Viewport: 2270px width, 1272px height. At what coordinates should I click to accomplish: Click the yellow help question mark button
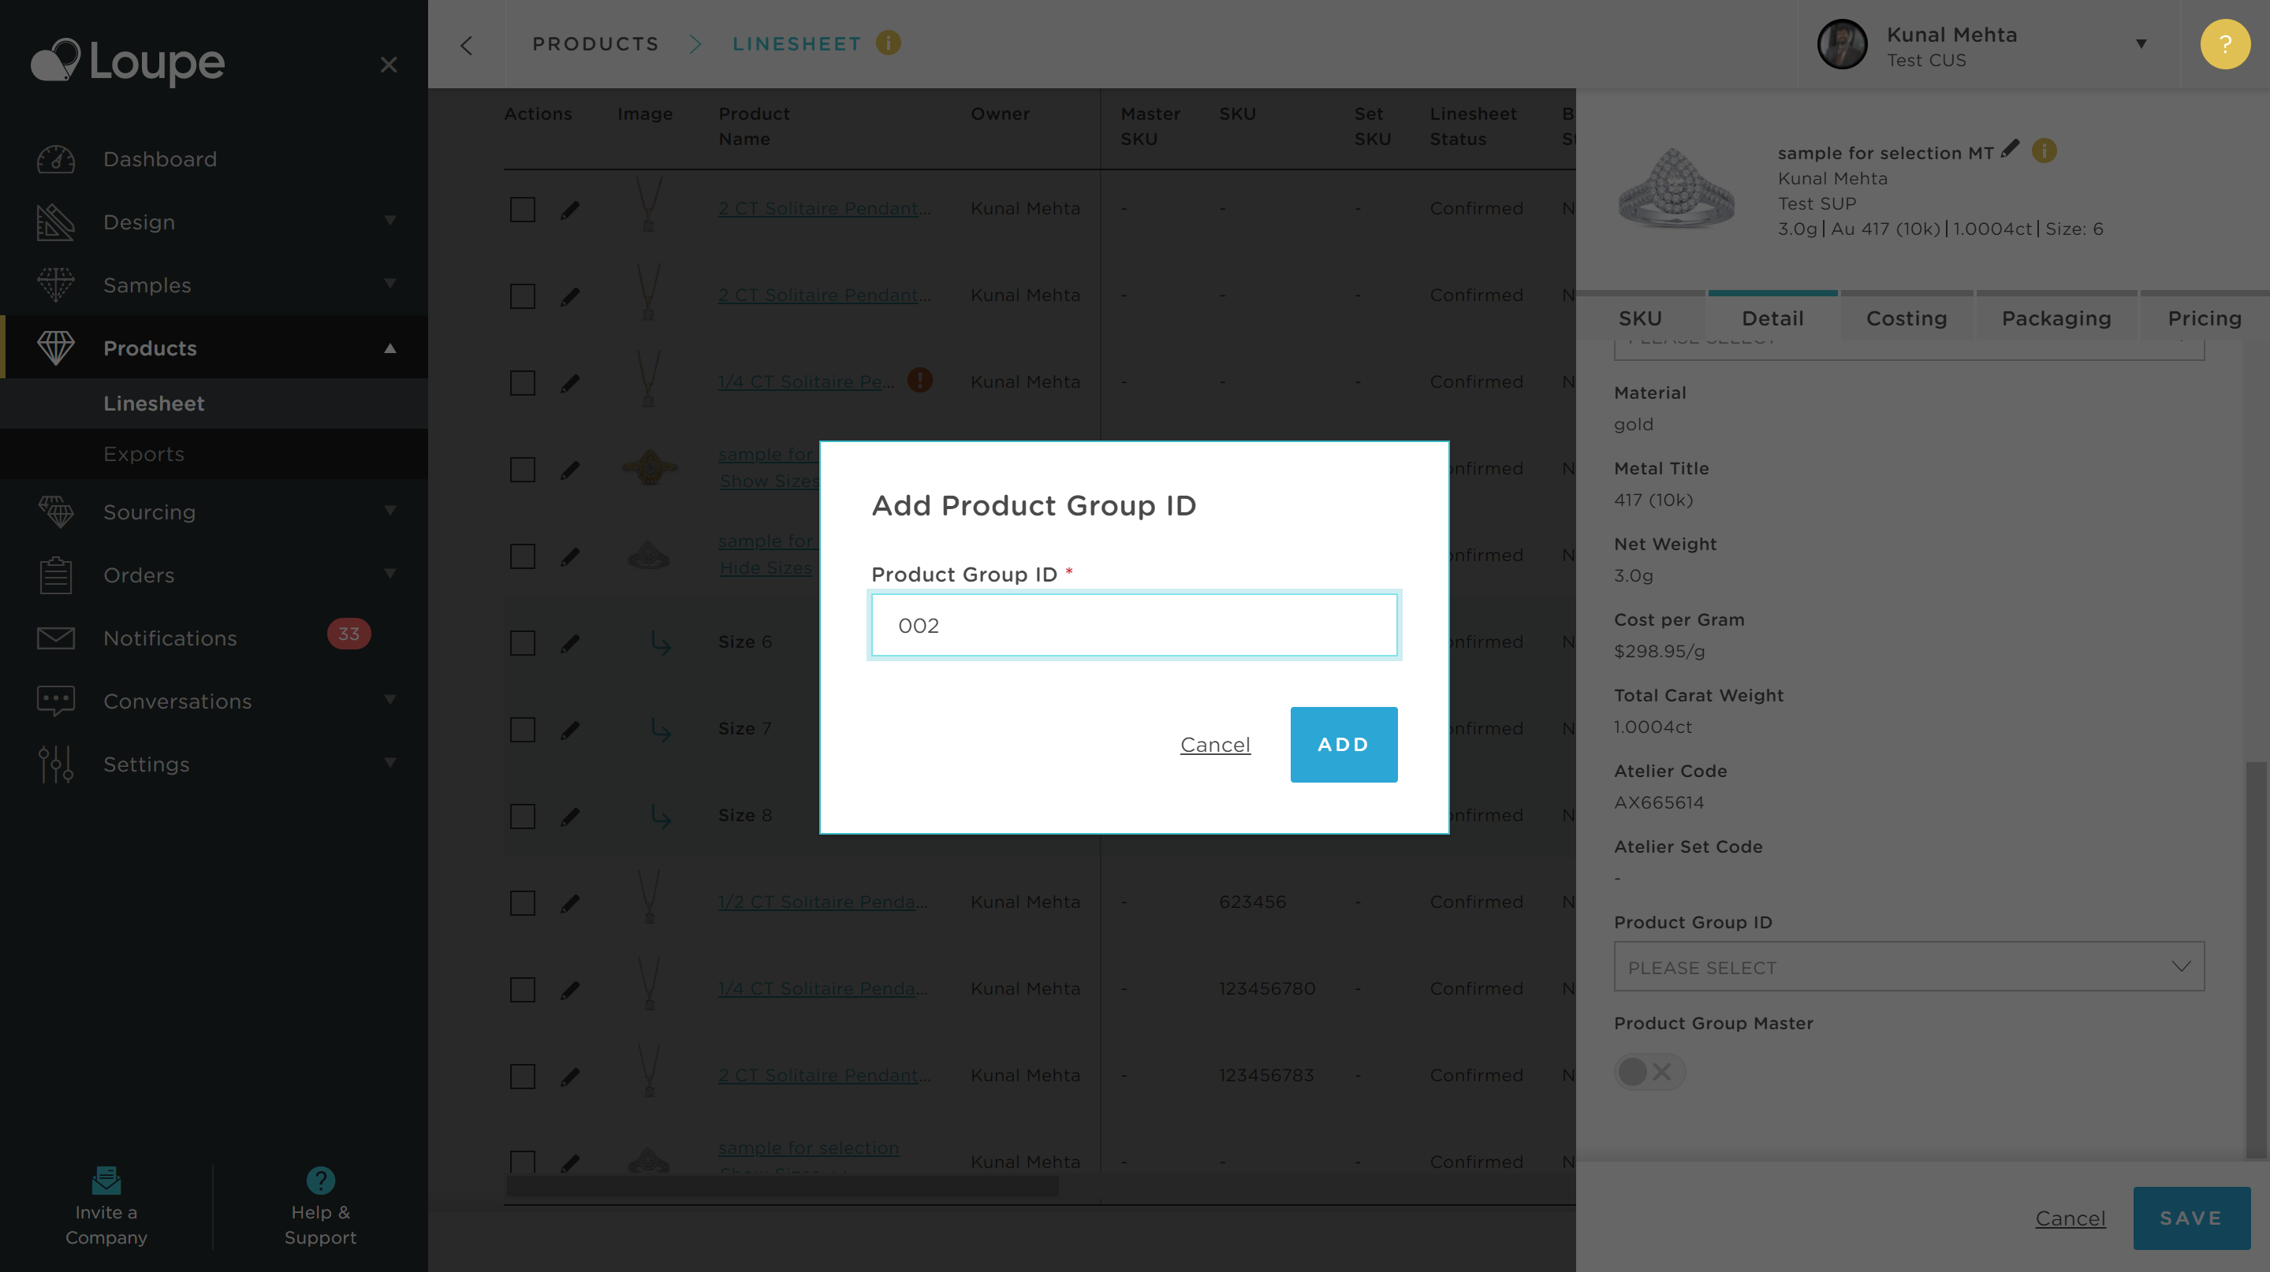[x=2224, y=44]
